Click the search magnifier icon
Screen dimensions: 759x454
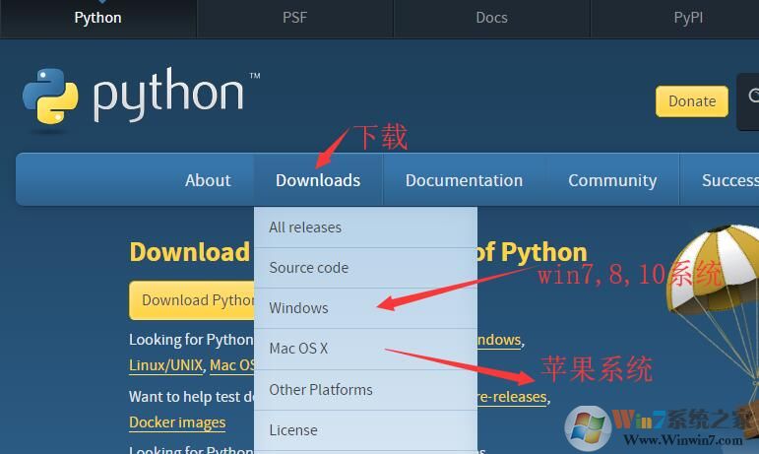click(x=753, y=96)
